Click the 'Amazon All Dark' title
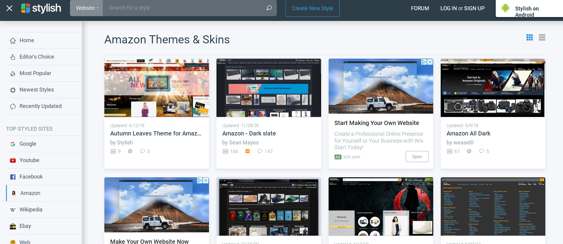563x244 pixels. 469,133
